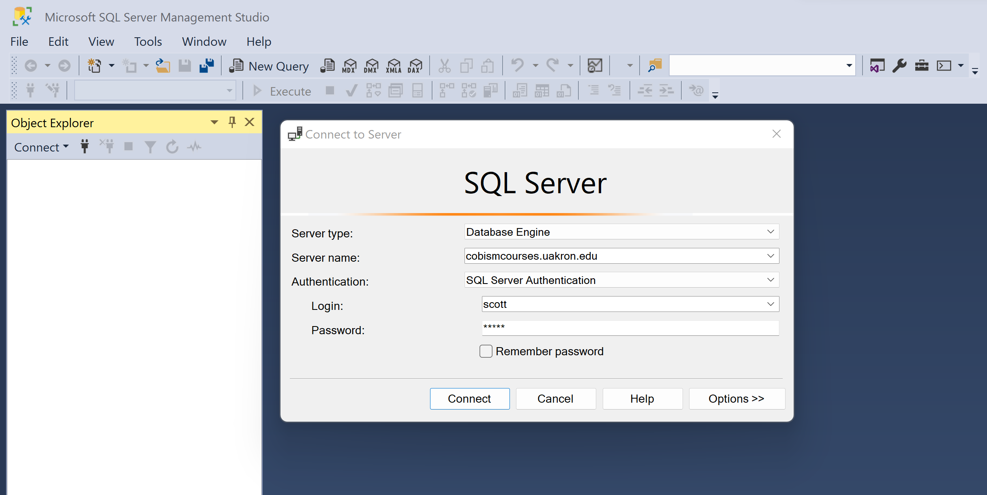Toggle the Object Explorer pin auto-hide
Viewport: 987px width, 495px height.
click(232, 122)
